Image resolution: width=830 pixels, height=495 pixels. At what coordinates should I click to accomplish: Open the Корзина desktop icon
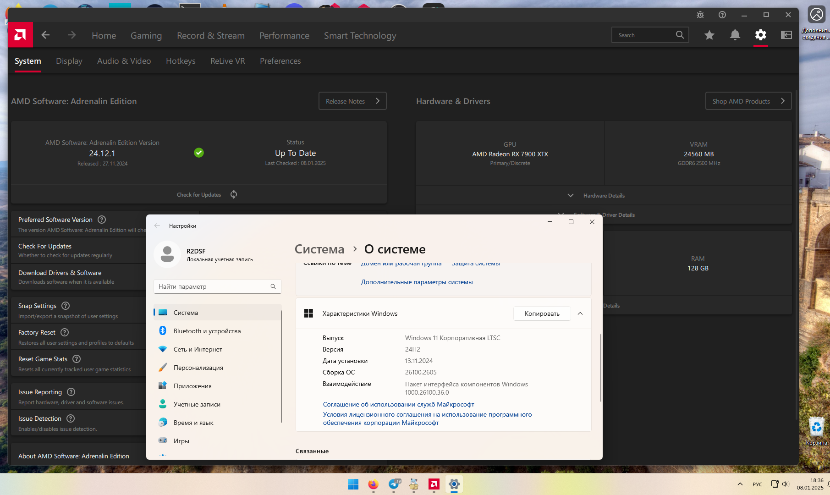click(x=817, y=431)
